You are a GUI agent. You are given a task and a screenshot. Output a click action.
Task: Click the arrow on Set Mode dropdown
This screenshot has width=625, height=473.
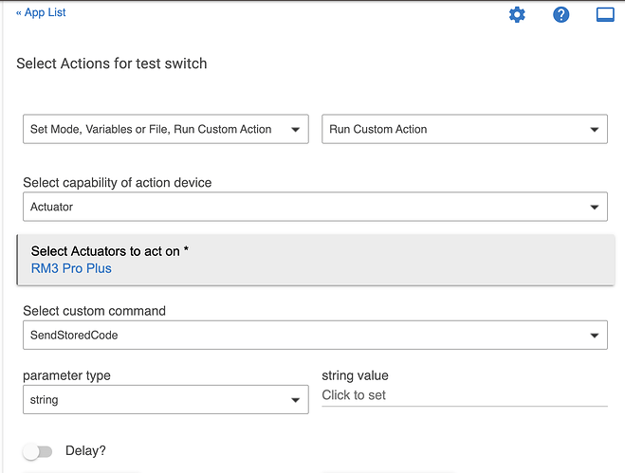[295, 130]
